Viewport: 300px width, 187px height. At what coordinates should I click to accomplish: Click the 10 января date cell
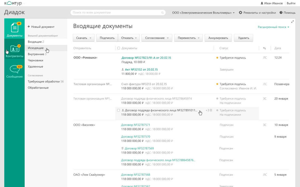pos(281,125)
